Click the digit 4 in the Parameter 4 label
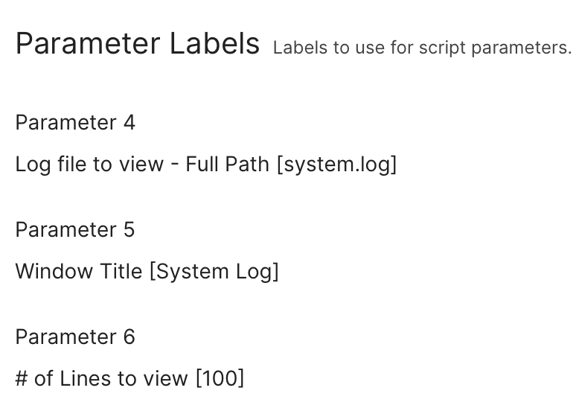 point(129,122)
